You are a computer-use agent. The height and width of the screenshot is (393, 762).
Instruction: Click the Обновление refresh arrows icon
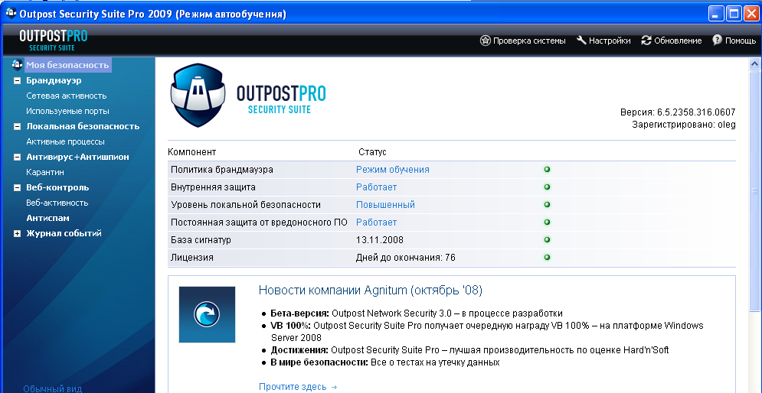point(646,41)
